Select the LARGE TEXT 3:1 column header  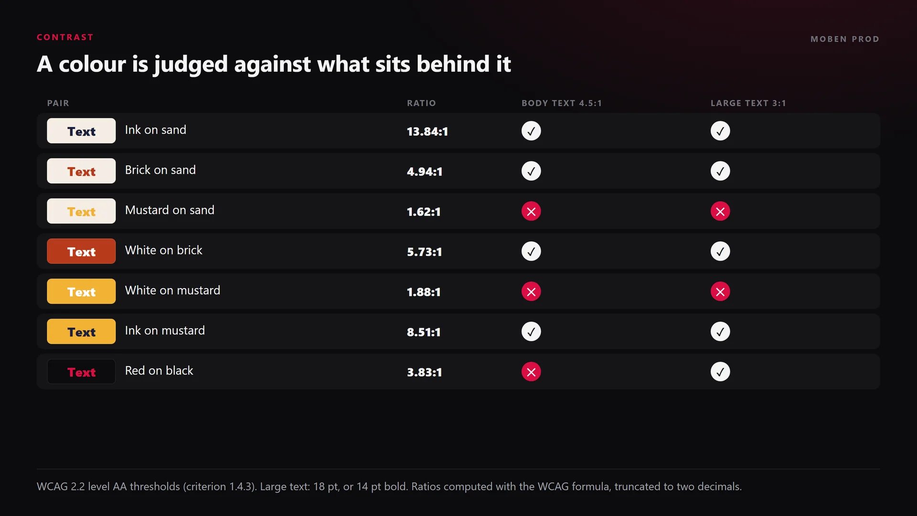[748, 103]
